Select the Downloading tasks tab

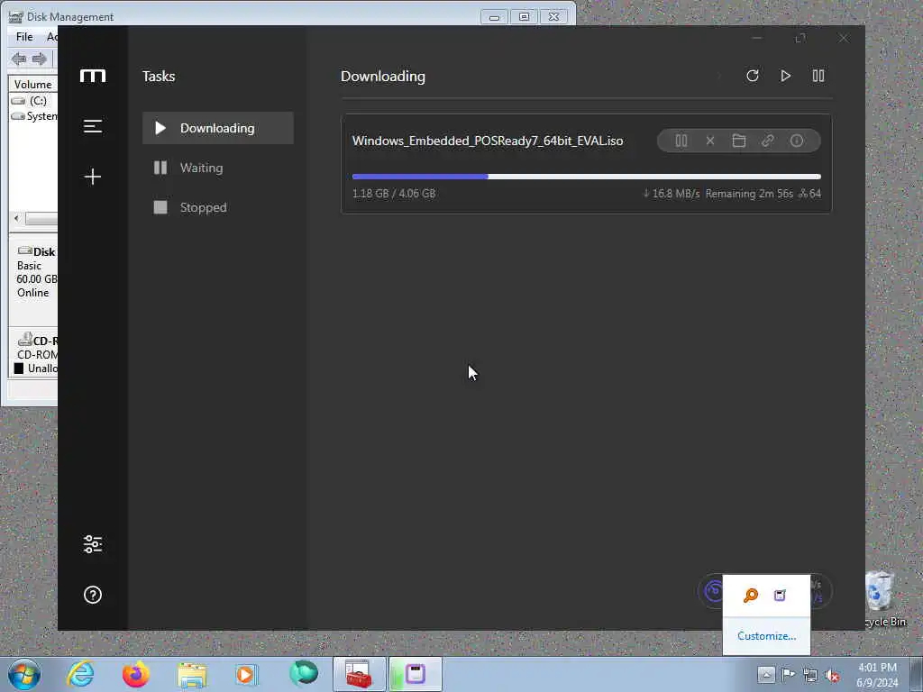pyautogui.click(x=218, y=128)
